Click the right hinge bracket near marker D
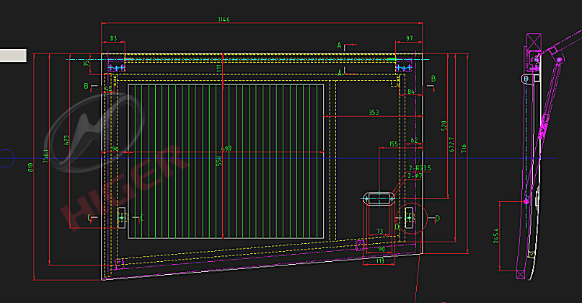The width and height of the screenshot is (582, 303). [409, 217]
